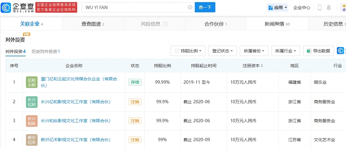Click the 亿和云起 company logo

tap(32, 82)
